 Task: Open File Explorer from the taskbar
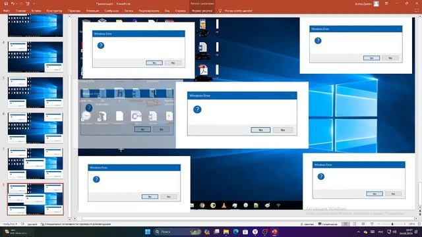(x=226, y=232)
